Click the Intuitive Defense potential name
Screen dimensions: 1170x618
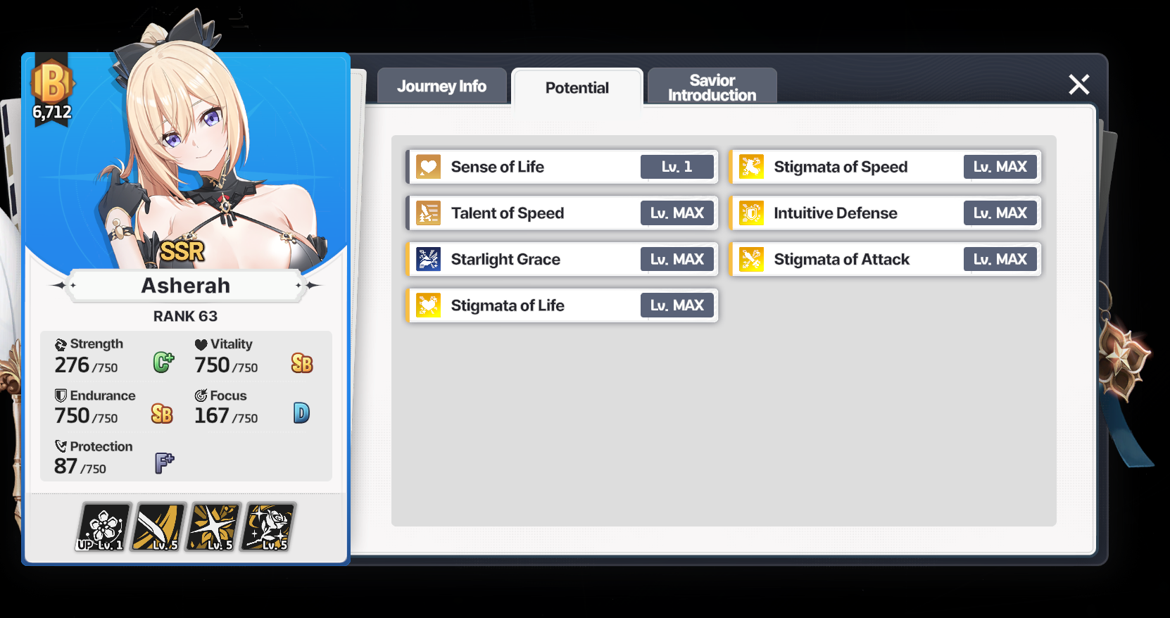click(x=836, y=213)
